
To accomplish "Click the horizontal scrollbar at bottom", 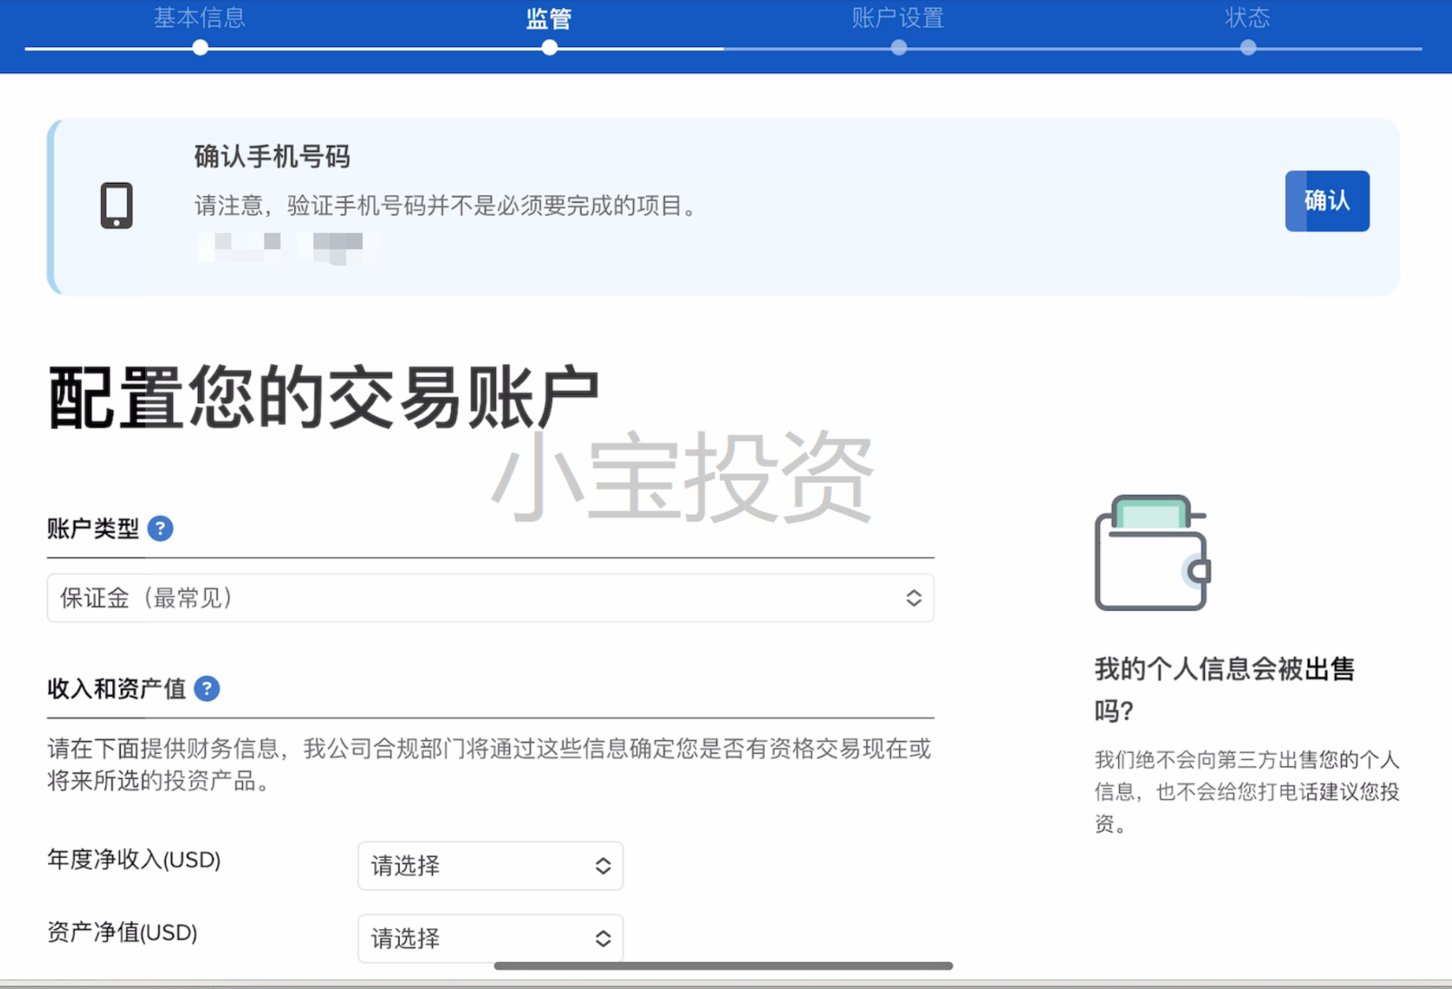I will (723, 966).
